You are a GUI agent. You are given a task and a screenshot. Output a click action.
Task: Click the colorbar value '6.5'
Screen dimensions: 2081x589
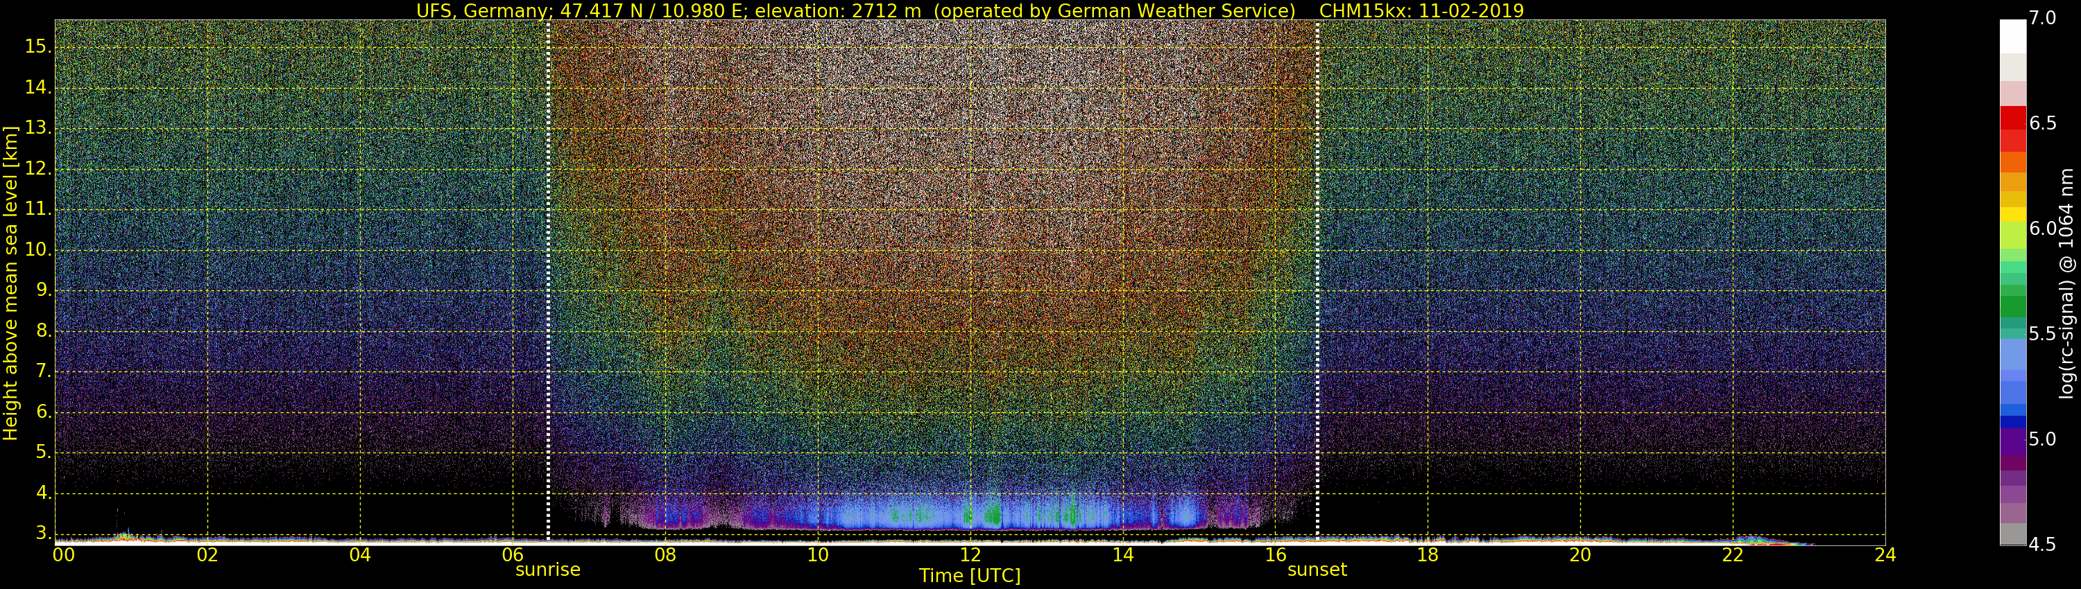(x=2042, y=123)
